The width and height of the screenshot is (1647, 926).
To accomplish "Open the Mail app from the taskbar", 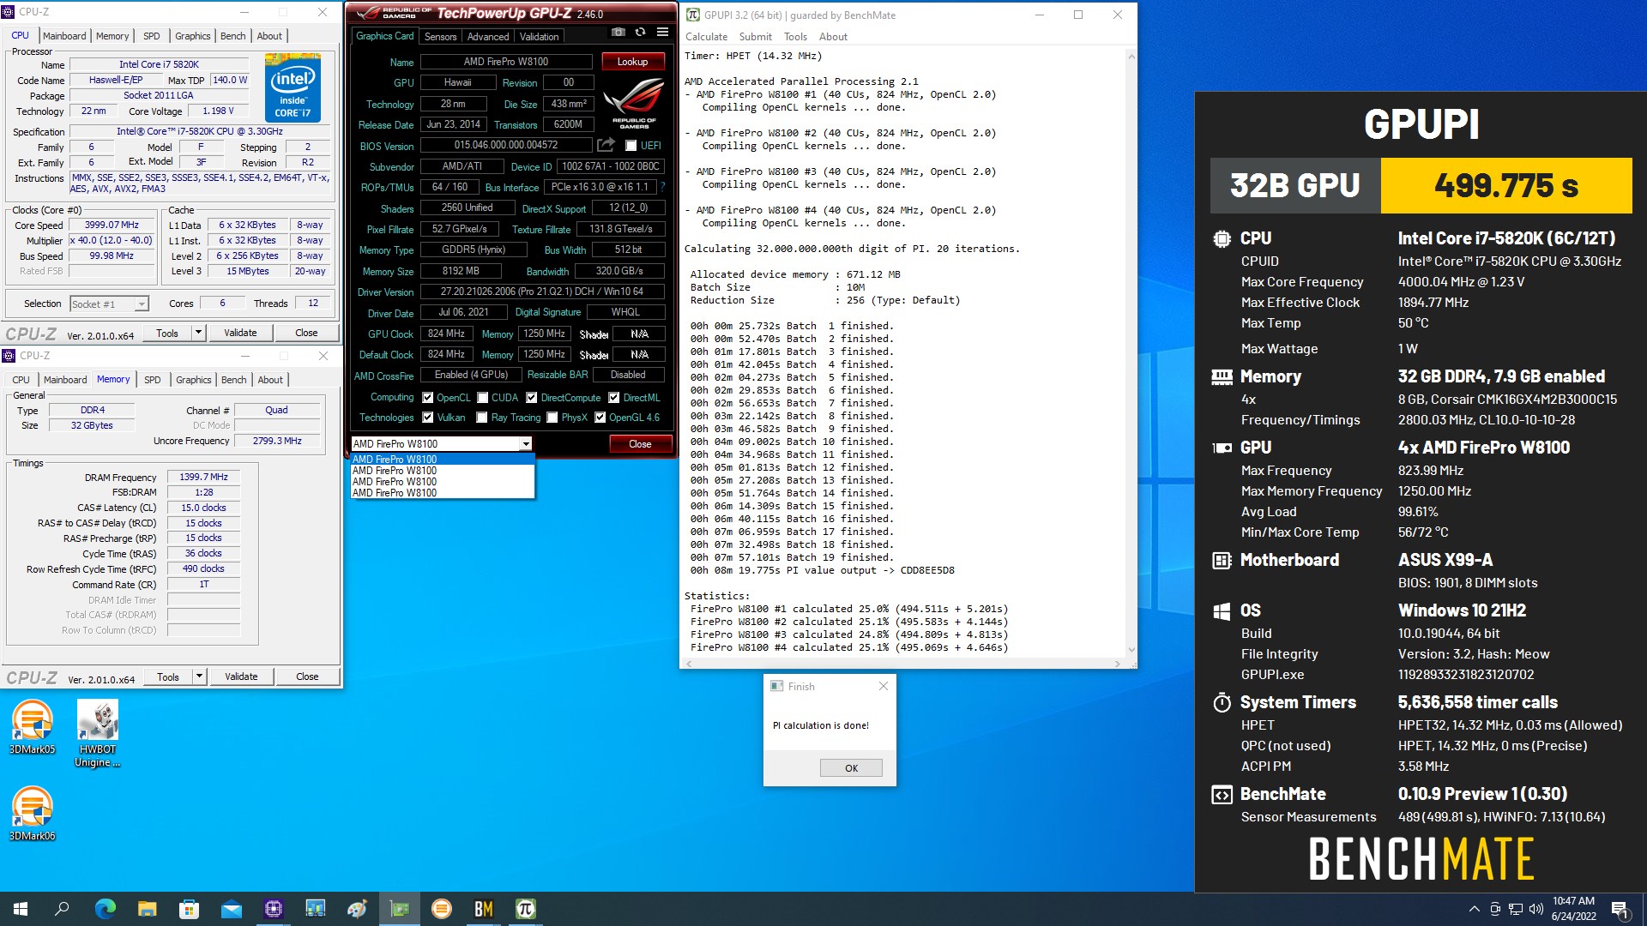I will tap(231, 909).
